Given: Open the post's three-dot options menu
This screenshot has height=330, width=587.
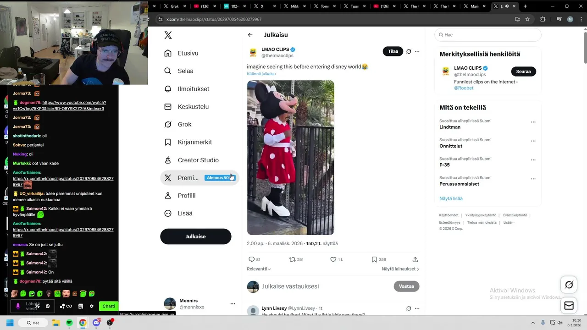Looking at the screenshot, I should pyautogui.click(x=417, y=51).
